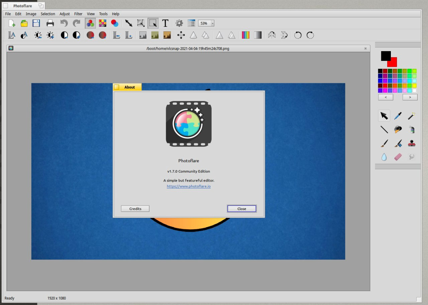Viewport: 428px width, 305px height.
Task: Open the photoflare.io website link
Action: point(189,186)
